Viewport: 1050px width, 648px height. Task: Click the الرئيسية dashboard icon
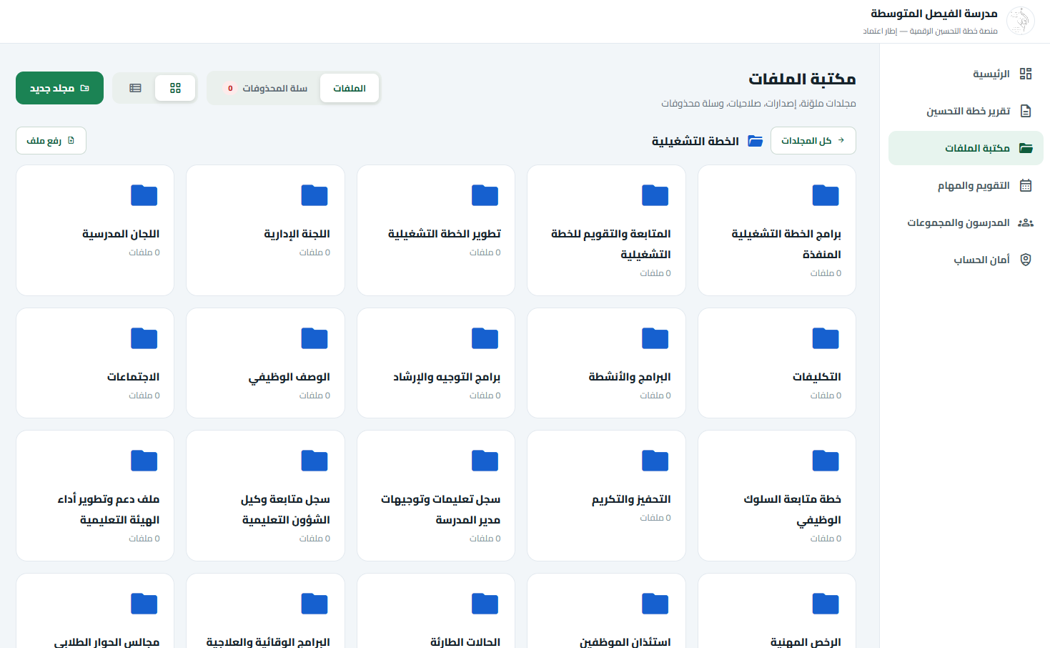[x=1026, y=74]
